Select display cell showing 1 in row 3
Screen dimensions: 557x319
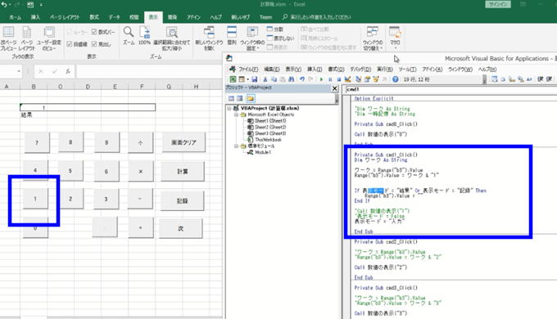[x=88, y=107]
